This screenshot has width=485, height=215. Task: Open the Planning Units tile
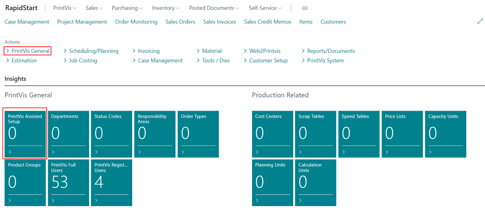pos(273,183)
